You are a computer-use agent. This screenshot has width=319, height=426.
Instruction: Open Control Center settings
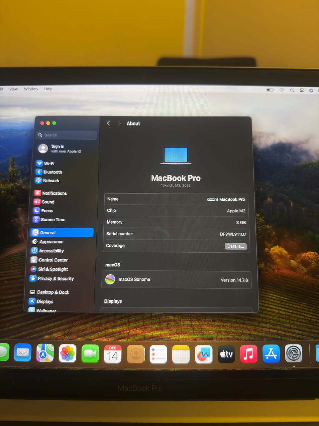pyautogui.click(x=49, y=260)
